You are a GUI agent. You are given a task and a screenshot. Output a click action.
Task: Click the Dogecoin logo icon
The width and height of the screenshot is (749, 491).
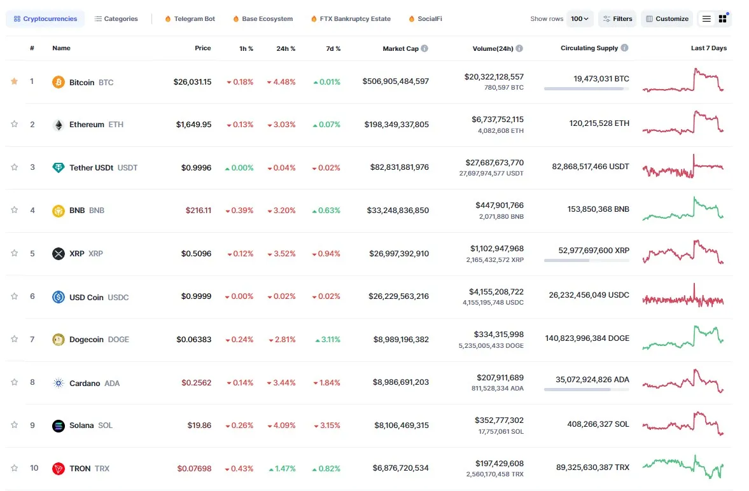click(59, 340)
